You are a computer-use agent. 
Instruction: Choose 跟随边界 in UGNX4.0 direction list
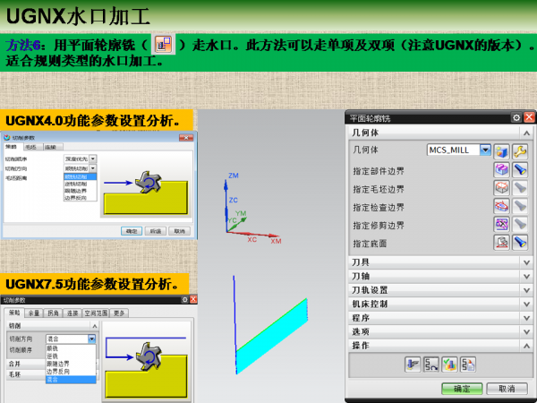[x=81, y=191]
